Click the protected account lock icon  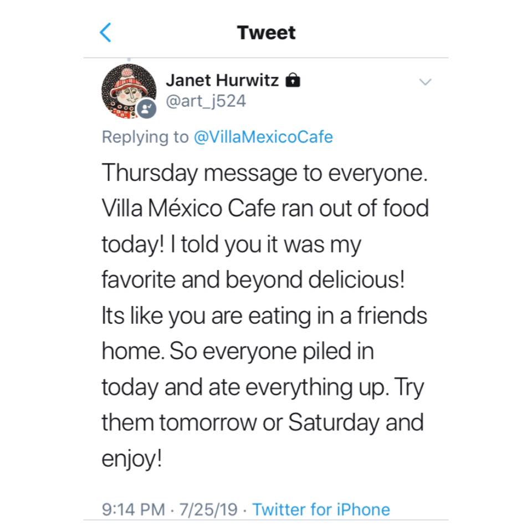(292, 81)
